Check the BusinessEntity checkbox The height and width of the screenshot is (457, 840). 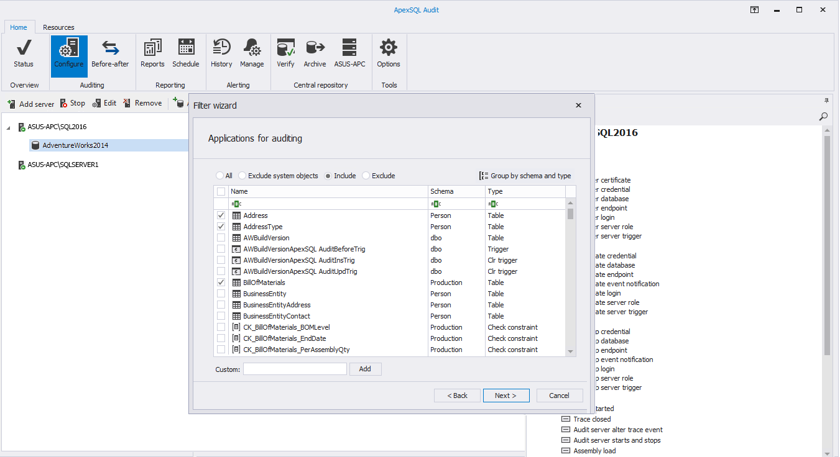tap(221, 294)
